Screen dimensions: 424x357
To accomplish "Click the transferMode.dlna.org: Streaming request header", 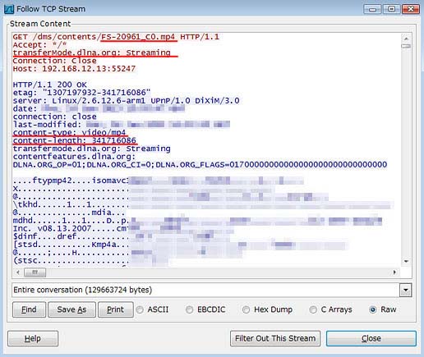I will [92, 53].
